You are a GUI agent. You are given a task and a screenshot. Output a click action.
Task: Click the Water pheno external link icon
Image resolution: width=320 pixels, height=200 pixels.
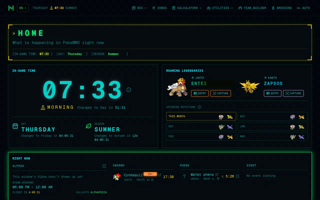pyautogui.click(x=217, y=174)
